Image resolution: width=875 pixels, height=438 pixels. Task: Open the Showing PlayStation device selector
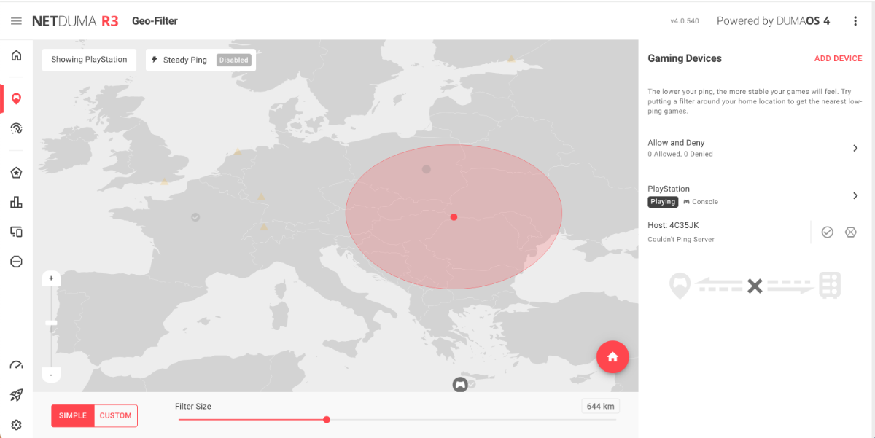point(89,60)
